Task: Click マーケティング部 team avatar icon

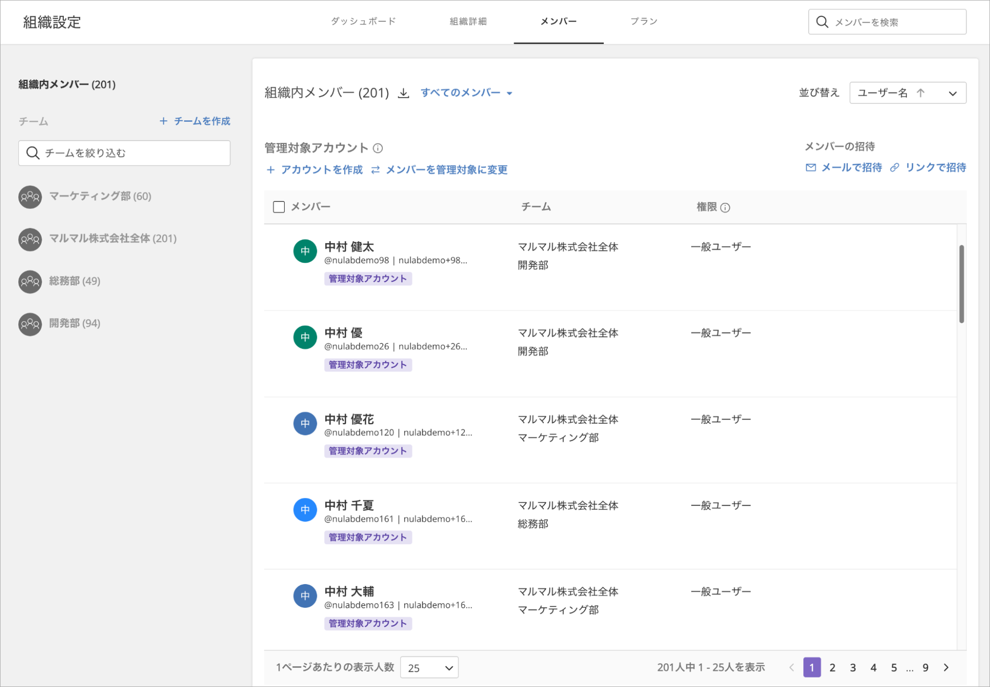Action: (30, 196)
